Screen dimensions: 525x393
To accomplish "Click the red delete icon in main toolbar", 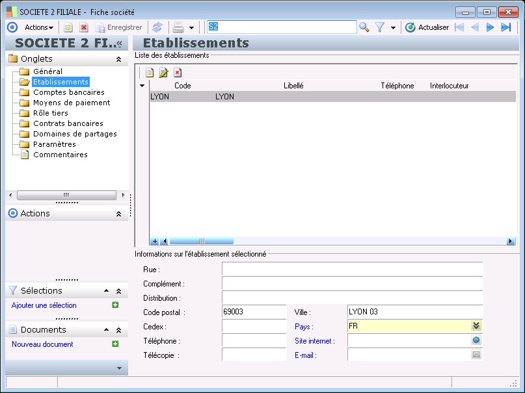I will coord(83,27).
